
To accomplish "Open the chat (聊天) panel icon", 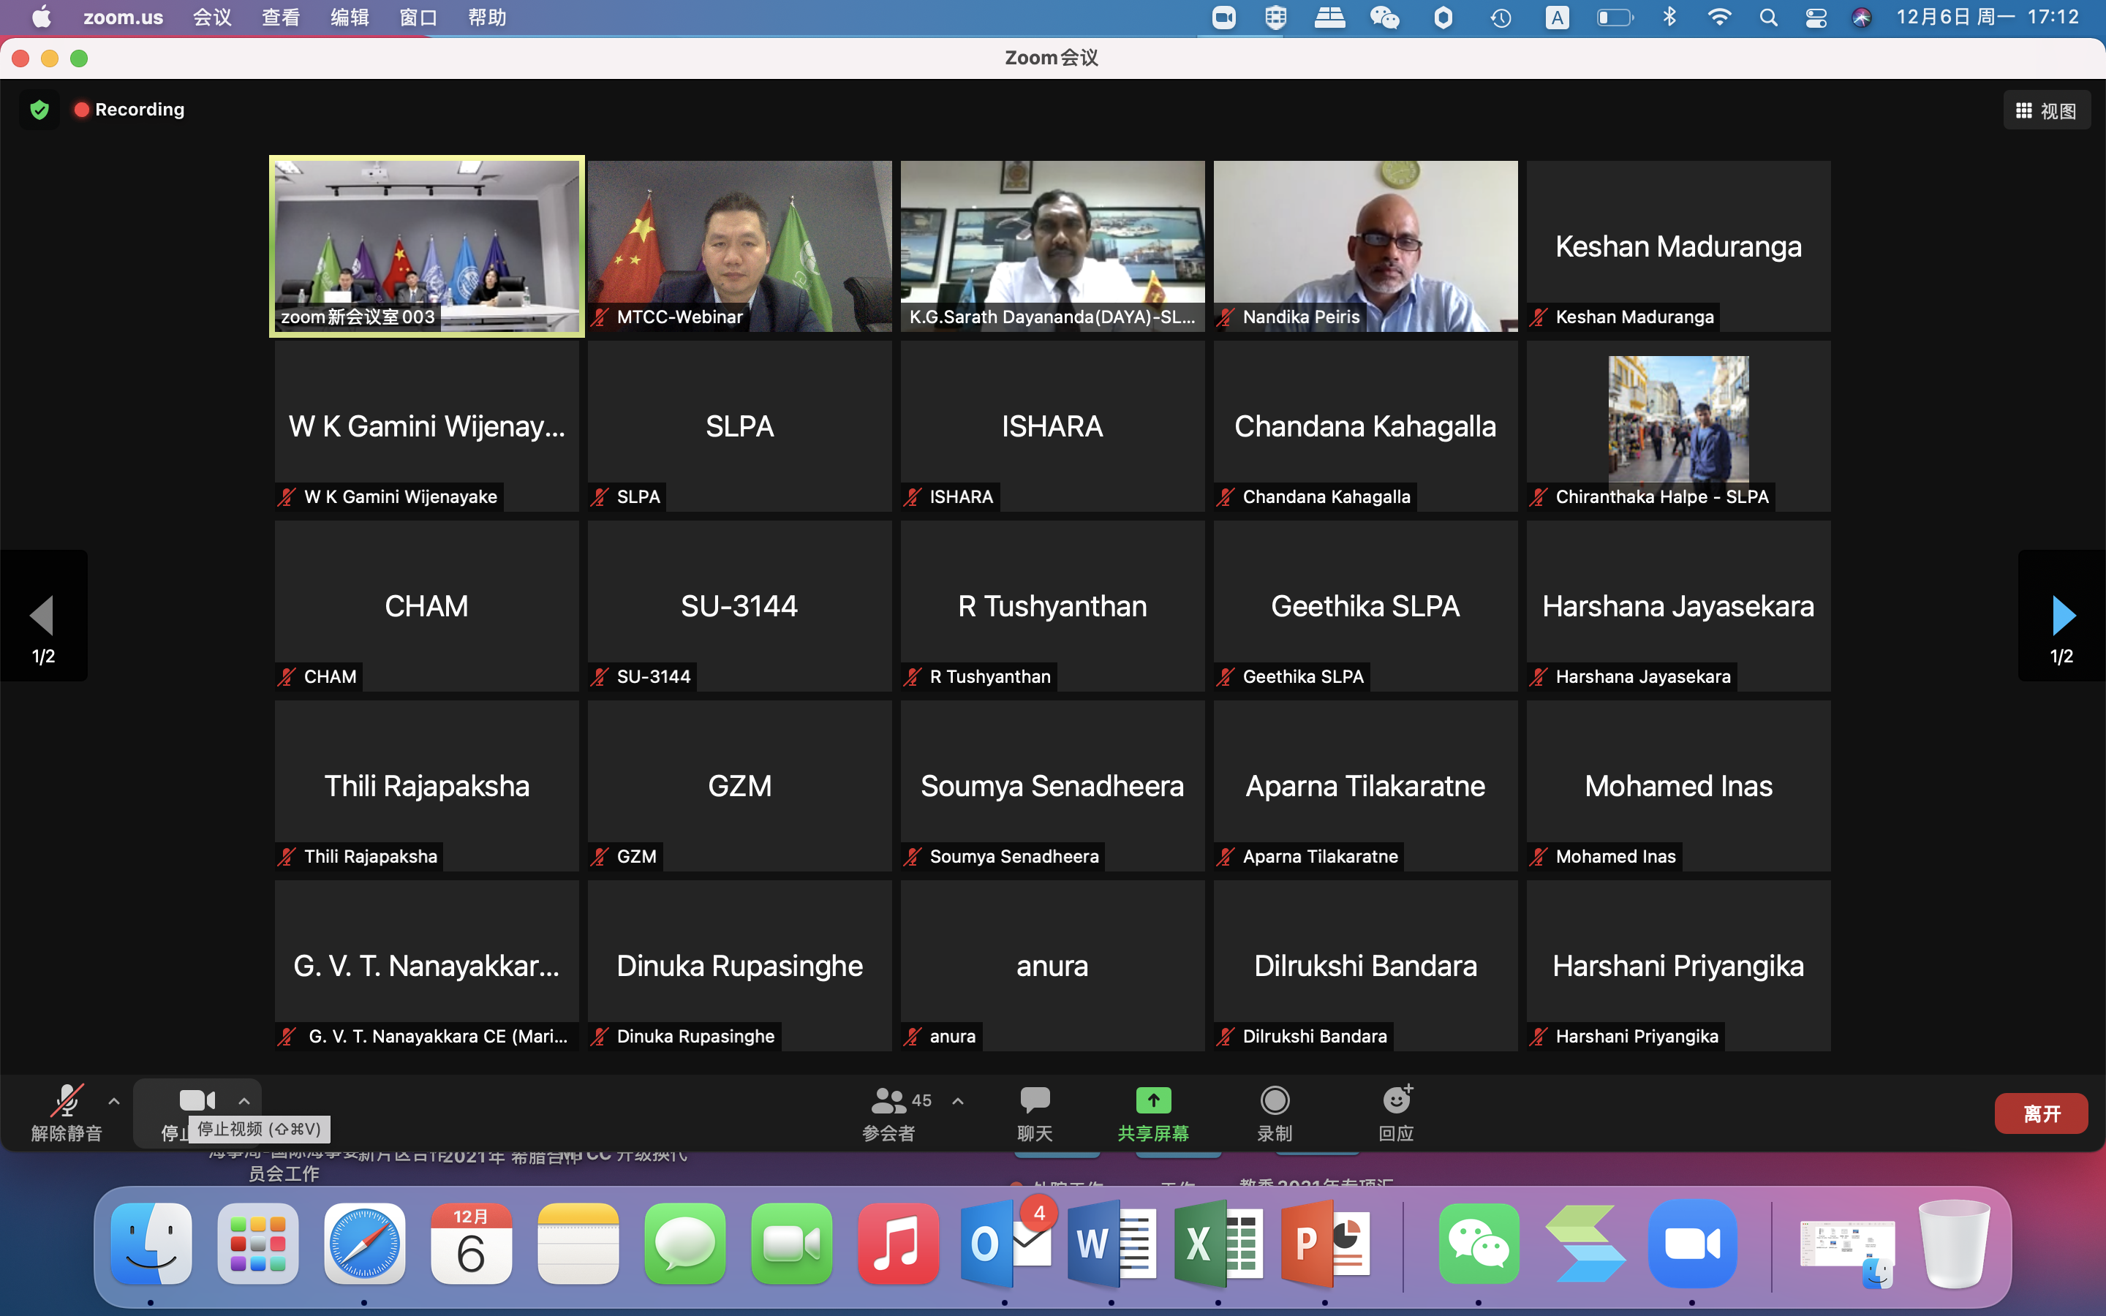I will pos(1035,1101).
